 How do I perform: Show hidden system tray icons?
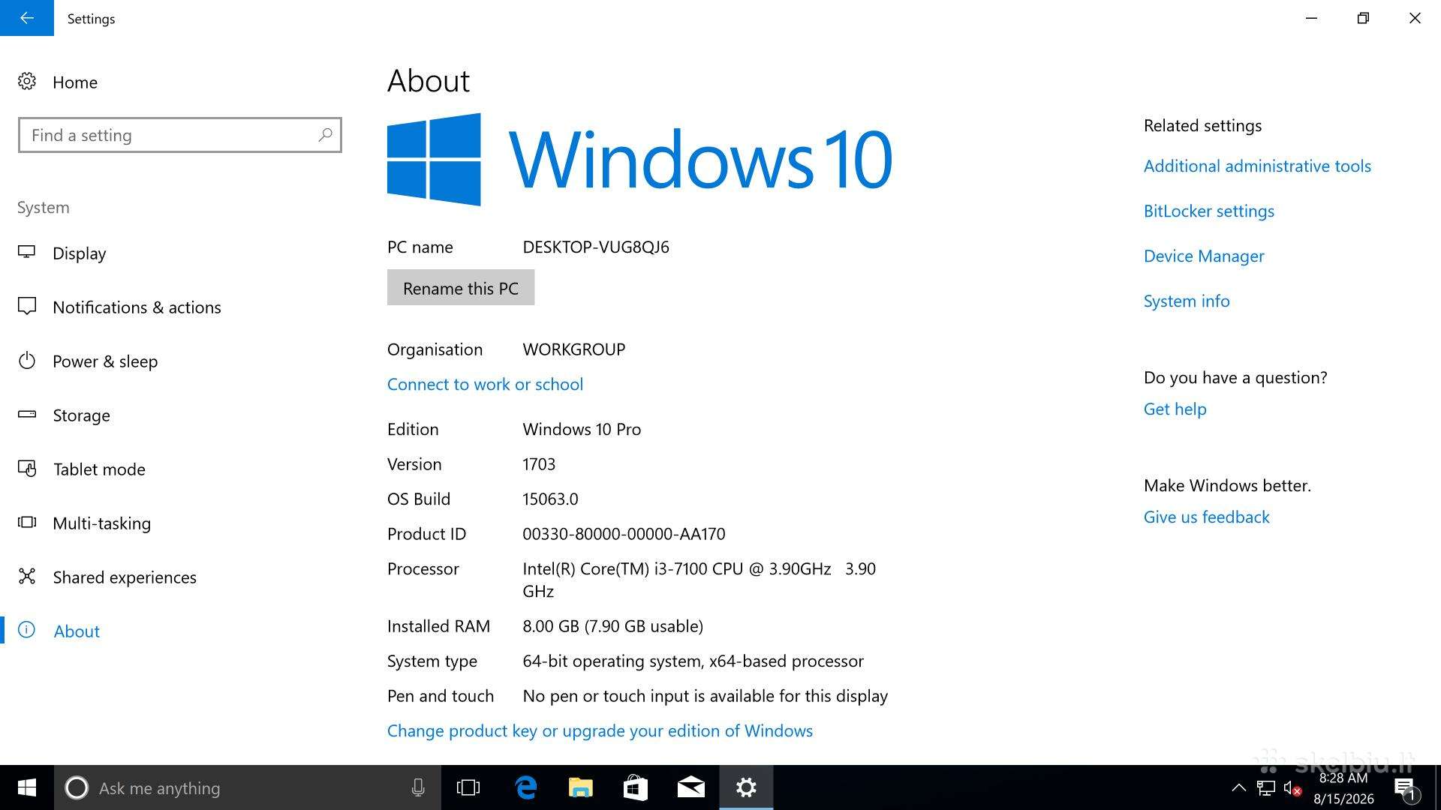coord(1238,787)
